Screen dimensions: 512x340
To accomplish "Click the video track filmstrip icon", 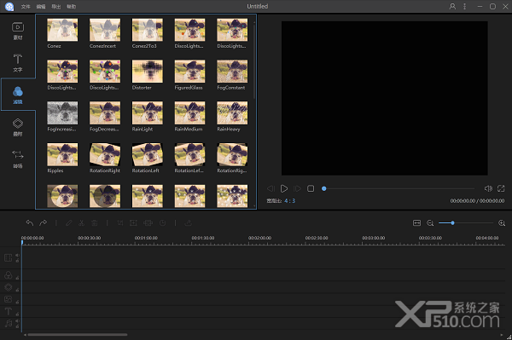I will click(x=9, y=258).
